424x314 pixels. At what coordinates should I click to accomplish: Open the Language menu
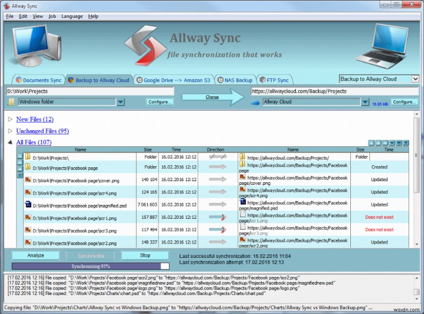click(x=72, y=16)
